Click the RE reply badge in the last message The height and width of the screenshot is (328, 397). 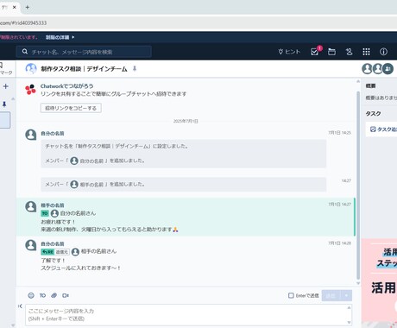(47, 252)
